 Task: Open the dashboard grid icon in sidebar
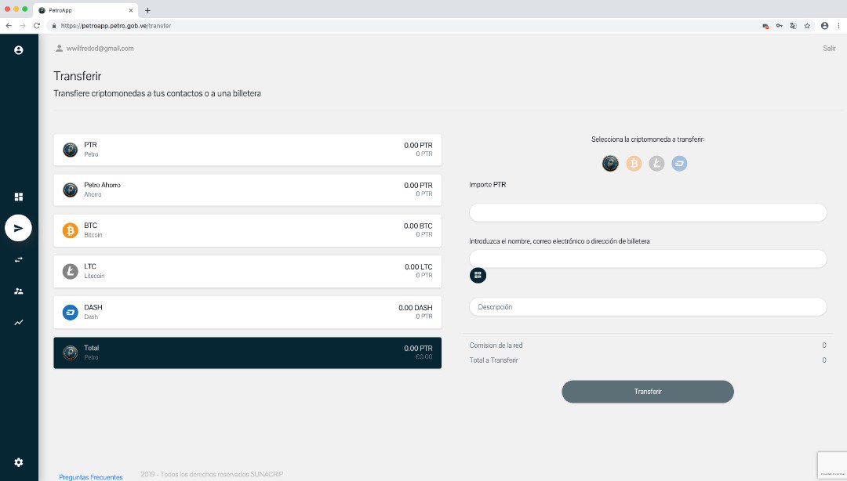click(18, 197)
